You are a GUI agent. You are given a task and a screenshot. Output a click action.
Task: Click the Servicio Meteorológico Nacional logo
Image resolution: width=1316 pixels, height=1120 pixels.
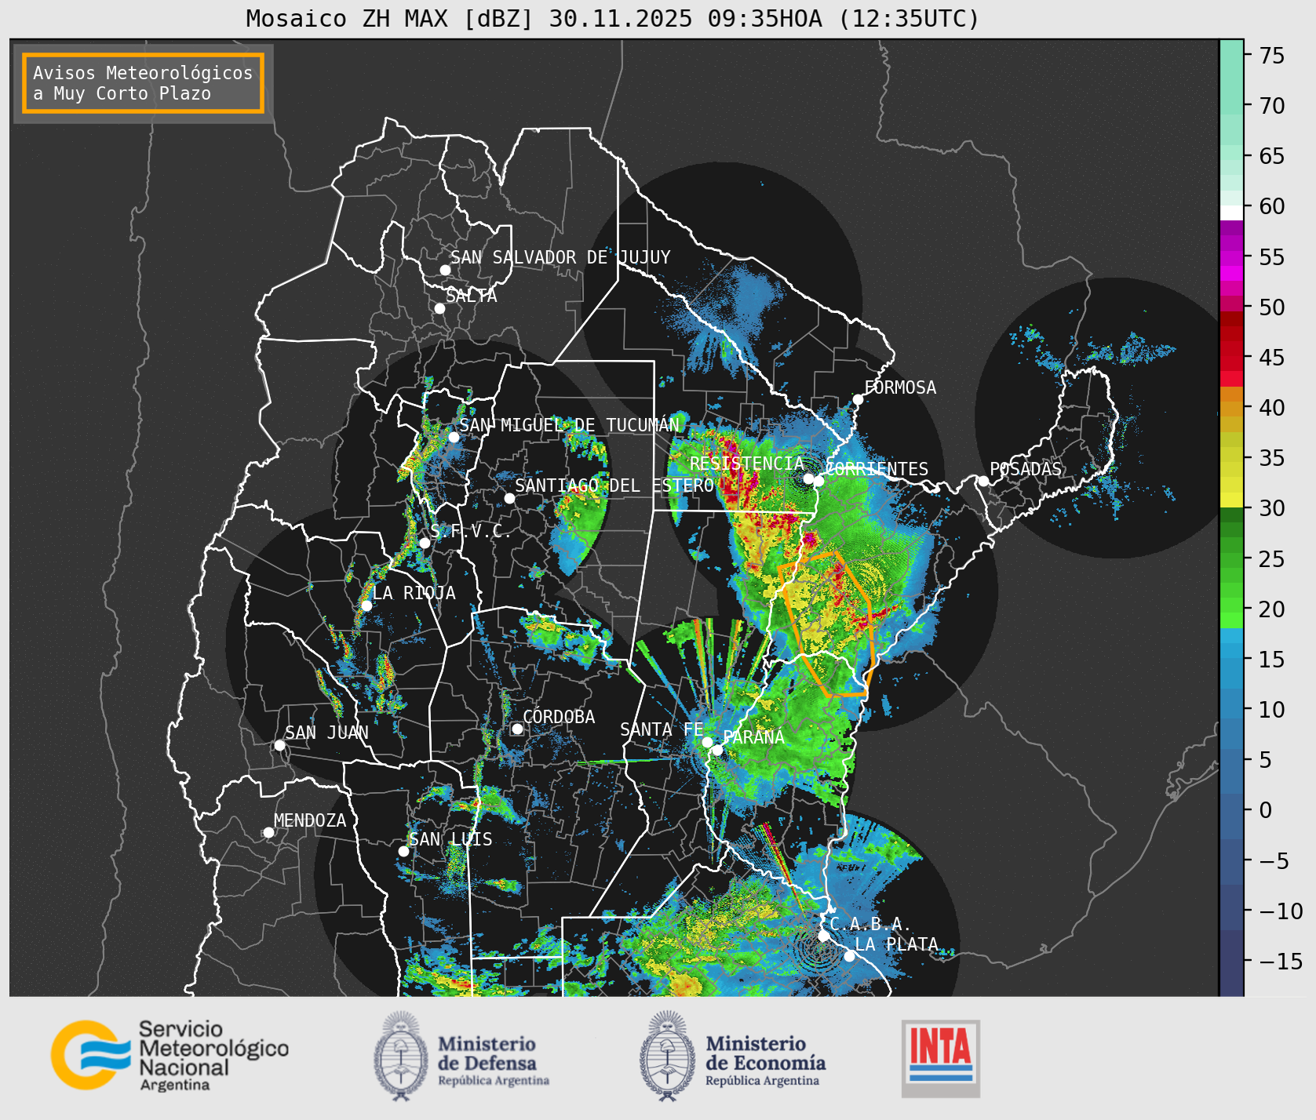[x=170, y=1055]
